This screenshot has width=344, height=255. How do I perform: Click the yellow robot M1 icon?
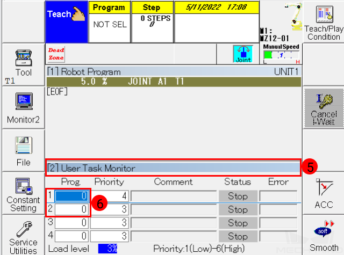point(294,17)
